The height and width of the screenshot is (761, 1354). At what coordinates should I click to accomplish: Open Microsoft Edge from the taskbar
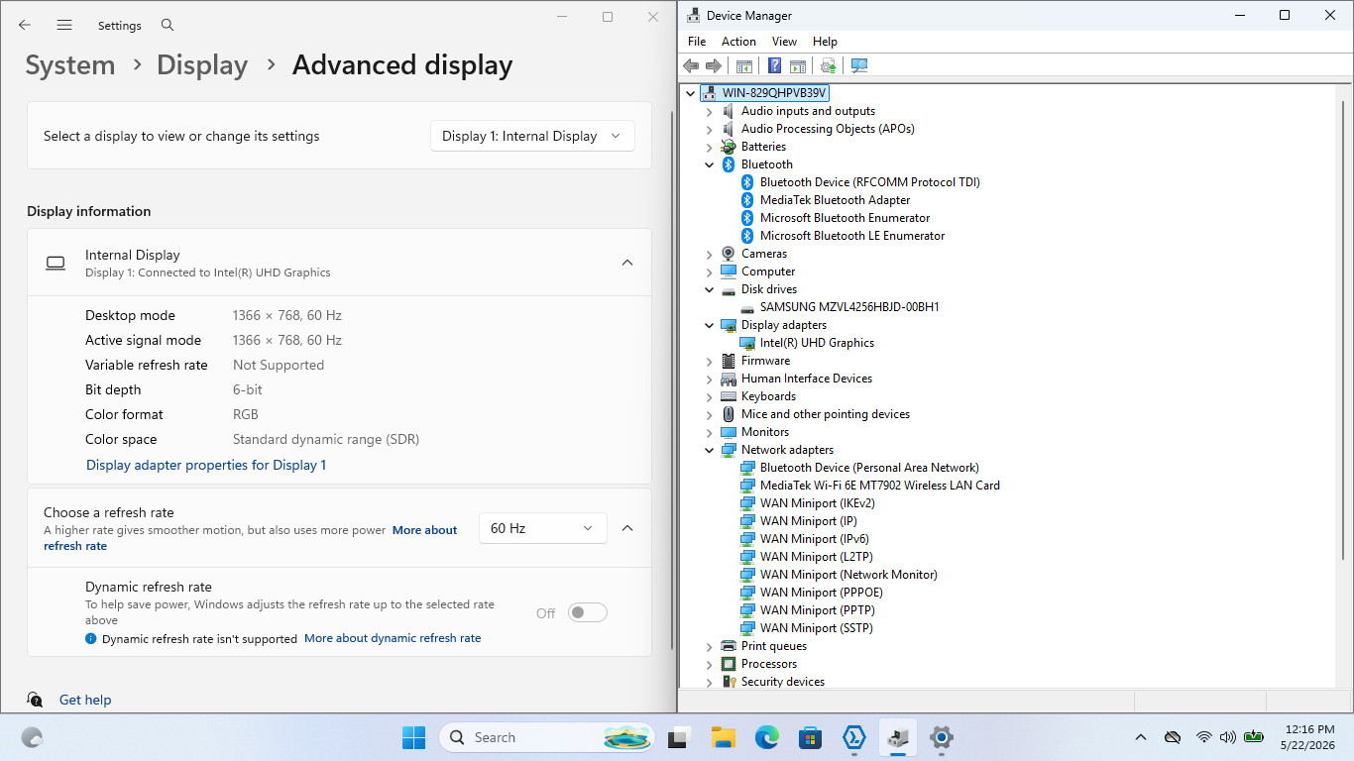click(766, 737)
